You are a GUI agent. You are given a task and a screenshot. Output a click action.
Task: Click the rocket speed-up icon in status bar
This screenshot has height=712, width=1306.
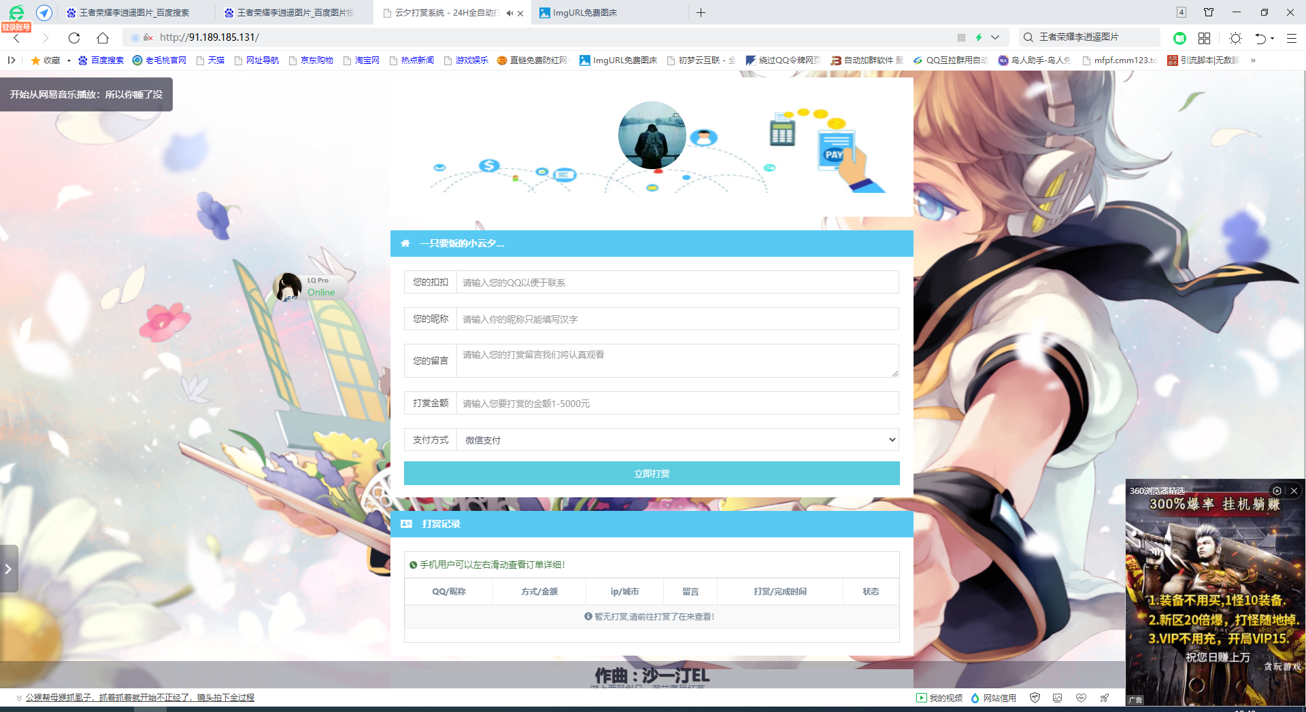1105,698
